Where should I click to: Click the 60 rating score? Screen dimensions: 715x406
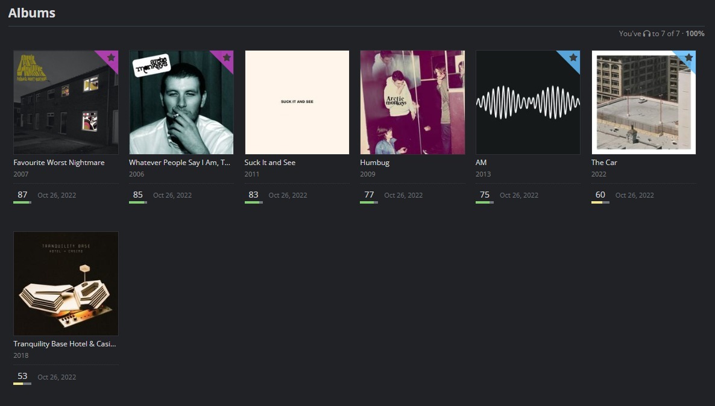tap(600, 195)
